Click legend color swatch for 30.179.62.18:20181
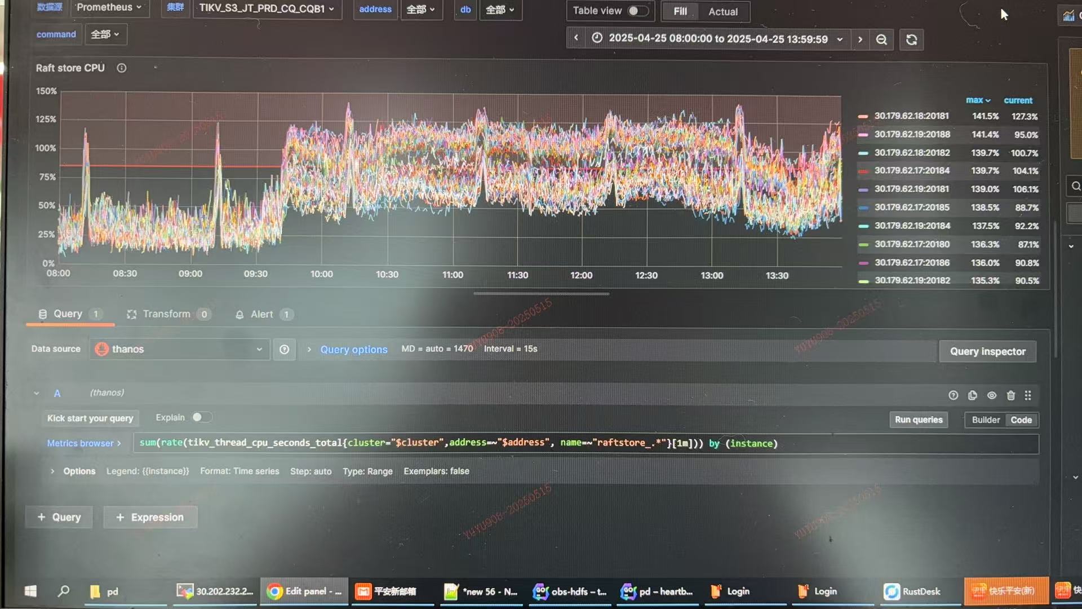The width and height of the screenshot is (1082, 609). coord(863,116)
